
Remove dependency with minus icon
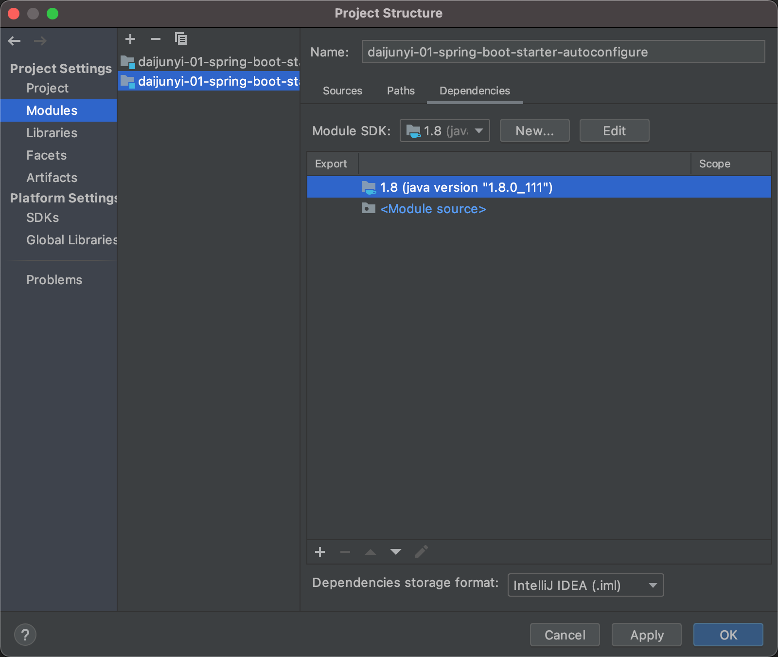[x=345, y=552]
